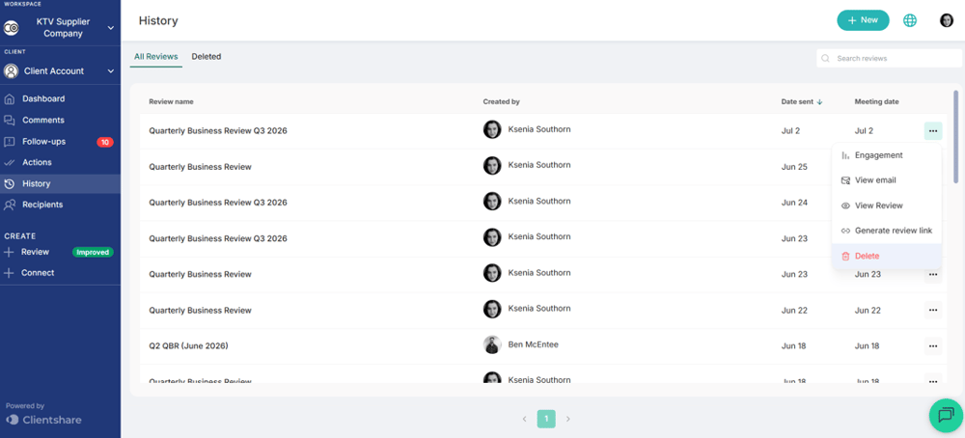Go to Actions in the sidebar

pos(37,162)
